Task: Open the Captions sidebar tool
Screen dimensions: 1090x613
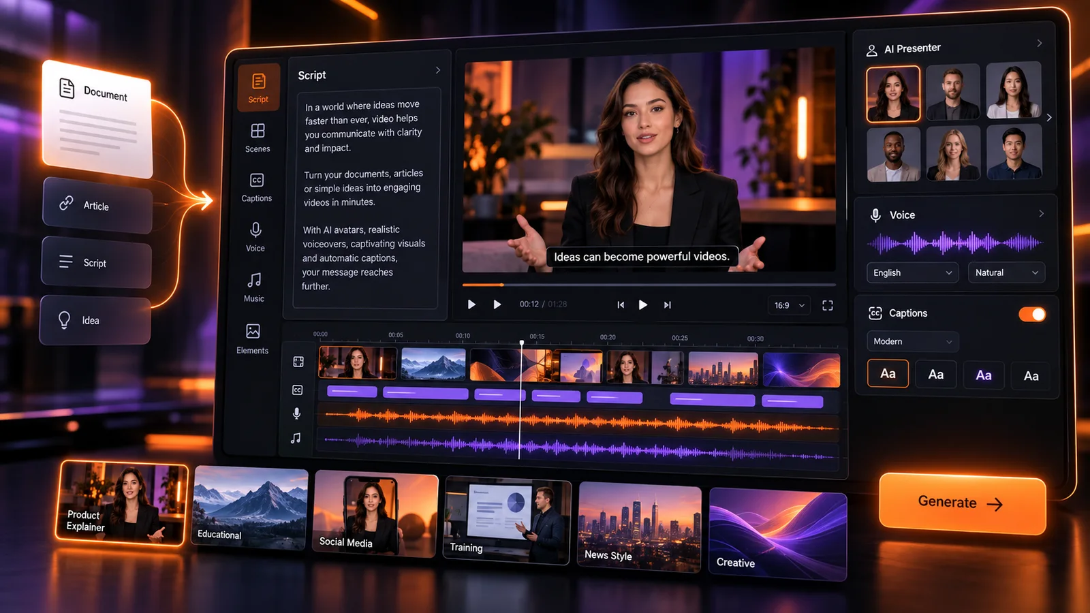Action: 256,187
